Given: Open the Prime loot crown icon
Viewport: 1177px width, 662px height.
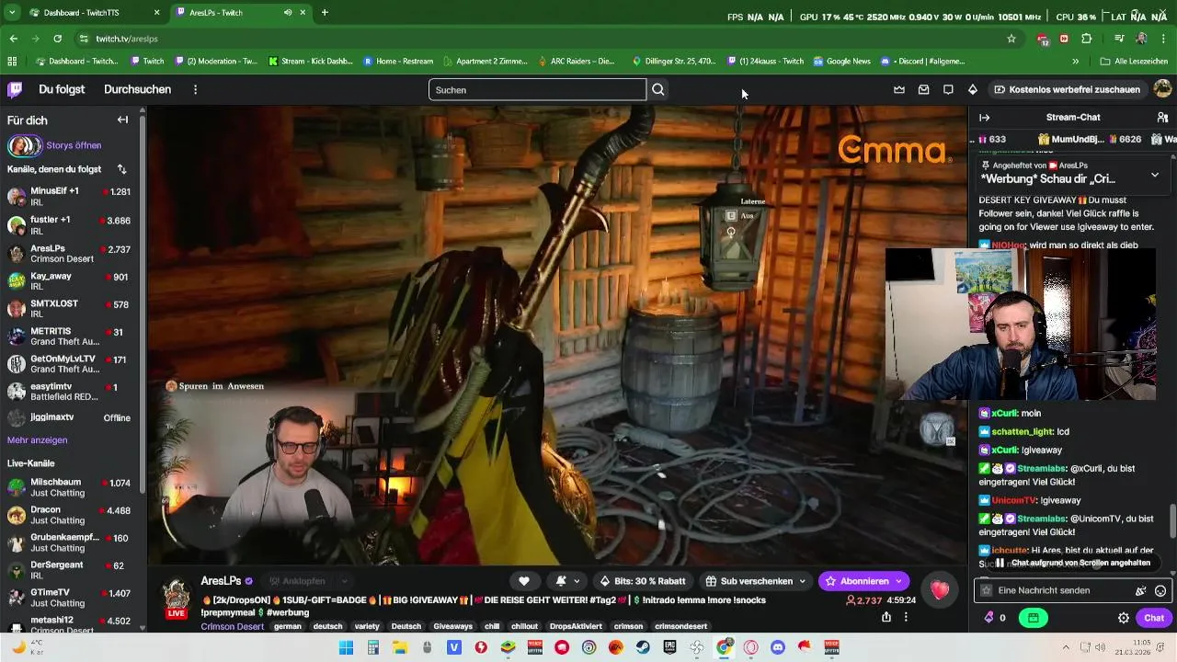Looking at the screenshot, I should [899, 89].
